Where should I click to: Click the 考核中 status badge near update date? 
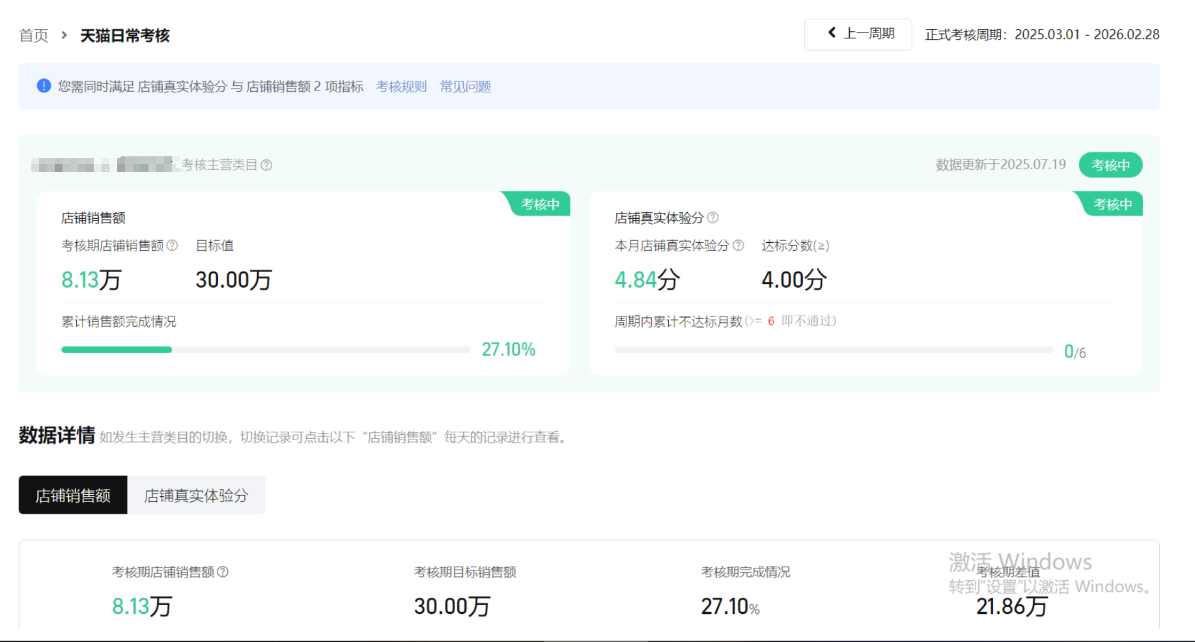click(x=1110, y=165)
